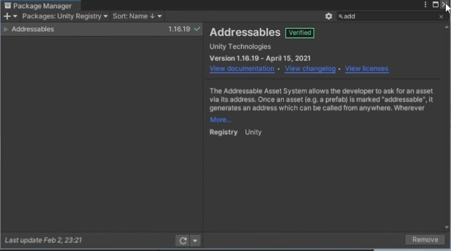
Task: Open the Sort: Name dropdown
Action: pos(137,16)
